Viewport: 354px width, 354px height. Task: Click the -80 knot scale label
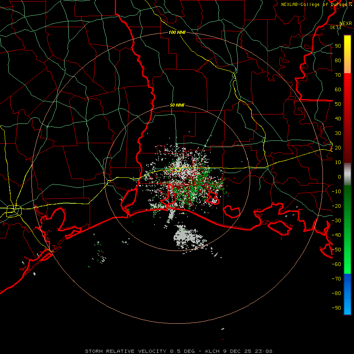point(336,293)
